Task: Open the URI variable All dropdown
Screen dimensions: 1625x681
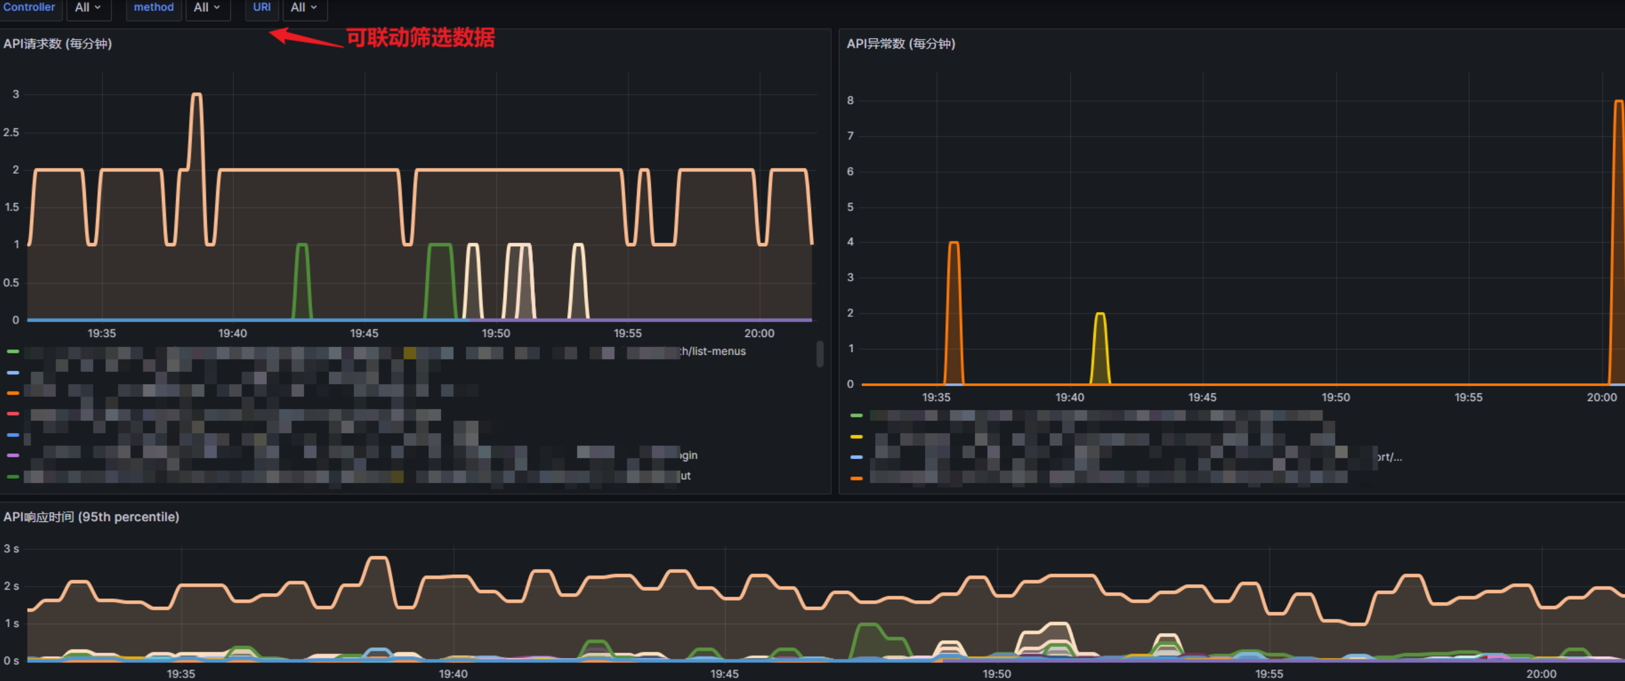Action: [x=303, y=8]
